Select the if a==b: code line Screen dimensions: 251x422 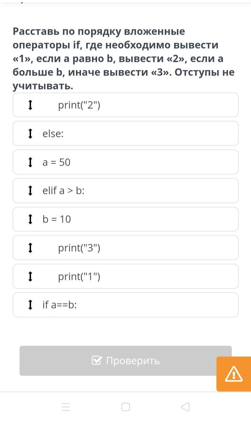coord(60,305)
